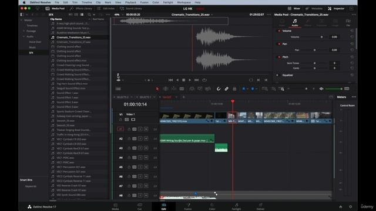Select the Blade Edit Mode tool
The width and height of the screenshot is (376, 211).
(x=182, y=89)
